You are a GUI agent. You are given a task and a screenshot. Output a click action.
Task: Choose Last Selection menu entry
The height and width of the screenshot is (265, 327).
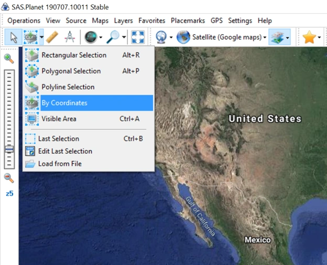click(89, 139)
